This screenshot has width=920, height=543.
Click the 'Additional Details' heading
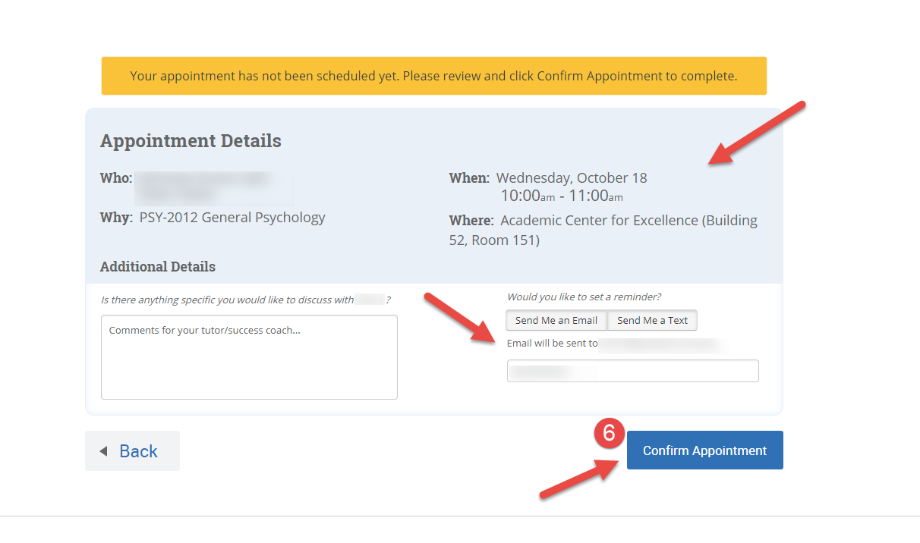click(158, 267)
